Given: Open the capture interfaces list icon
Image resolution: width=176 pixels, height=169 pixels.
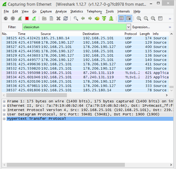Looking at the screenshot, I should click(6, 18).
